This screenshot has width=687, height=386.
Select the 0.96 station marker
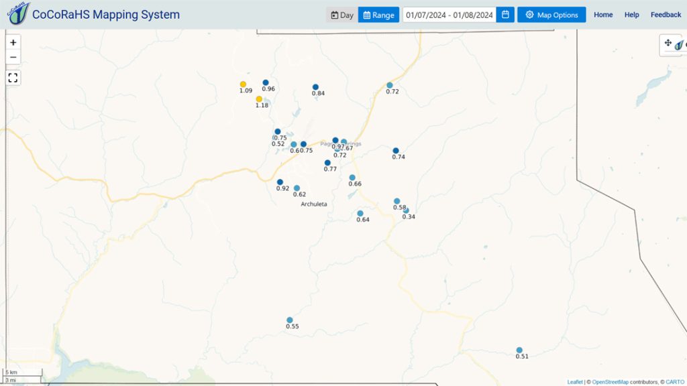pos(266,82)
